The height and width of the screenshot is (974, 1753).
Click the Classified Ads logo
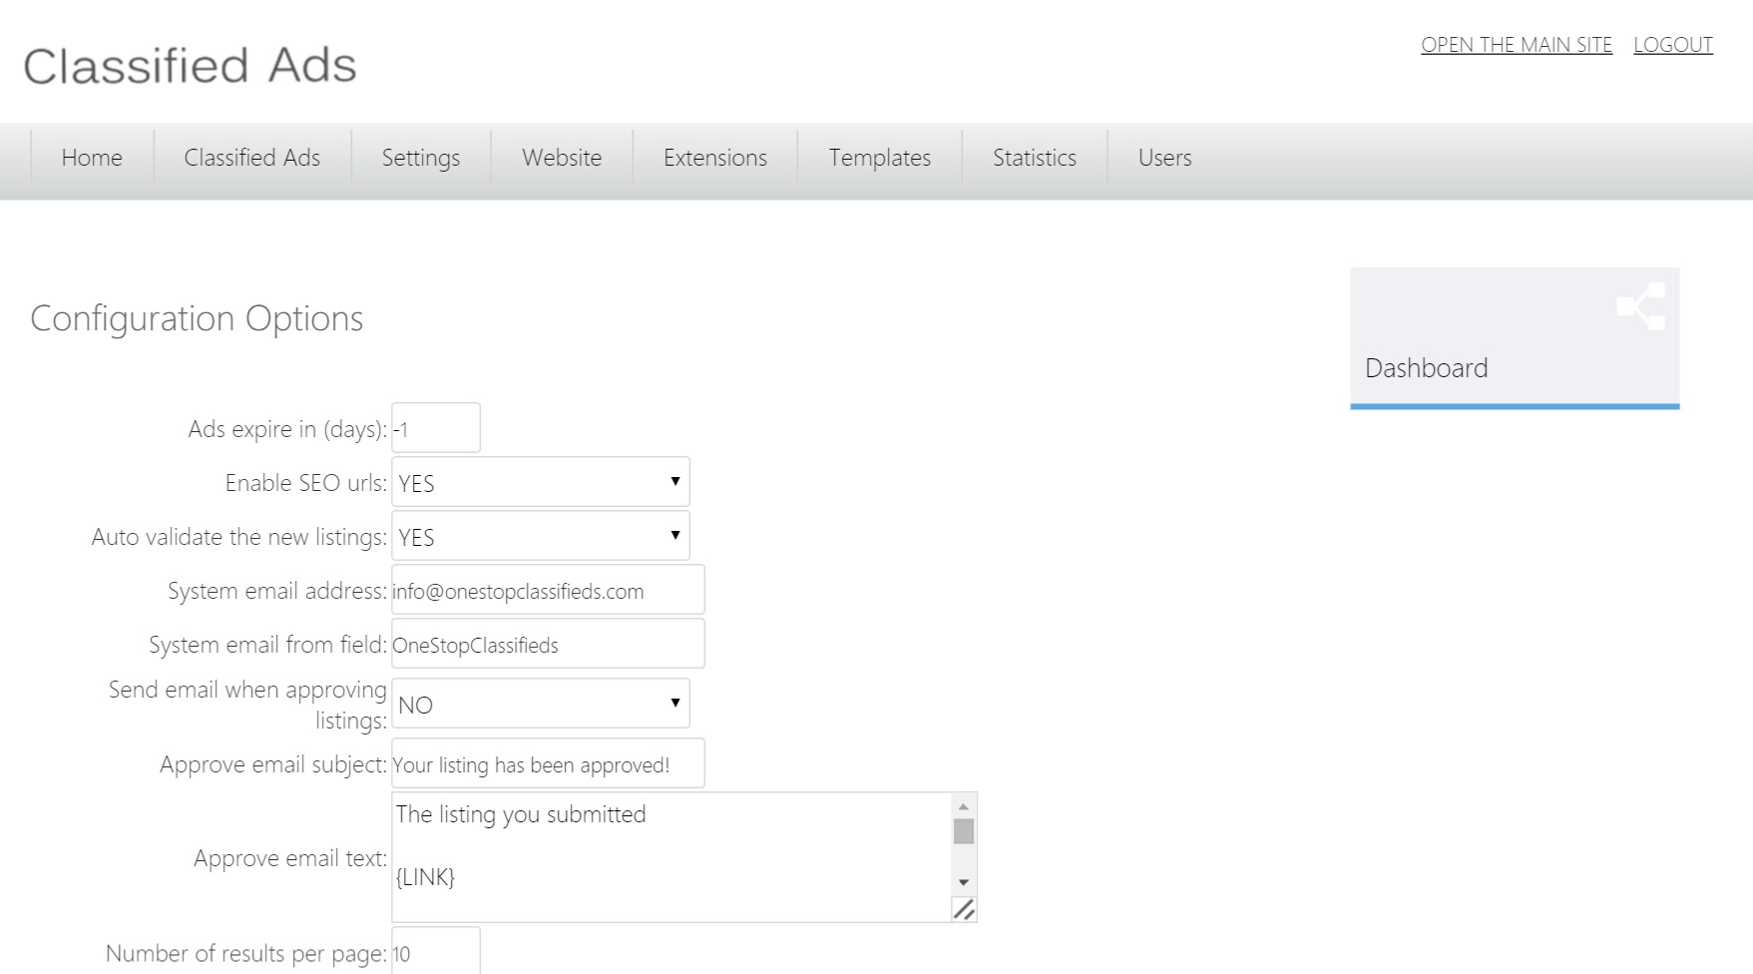pyautogui.click(x=190, y=64)
